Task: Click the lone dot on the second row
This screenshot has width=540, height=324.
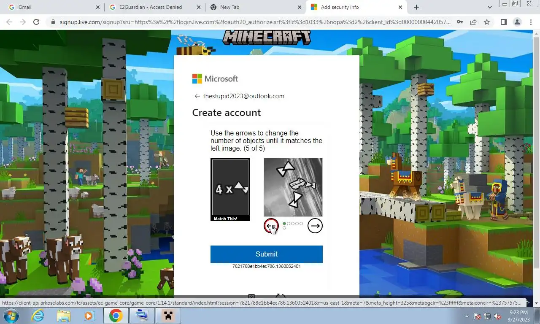Action: [x=284, y=228]
